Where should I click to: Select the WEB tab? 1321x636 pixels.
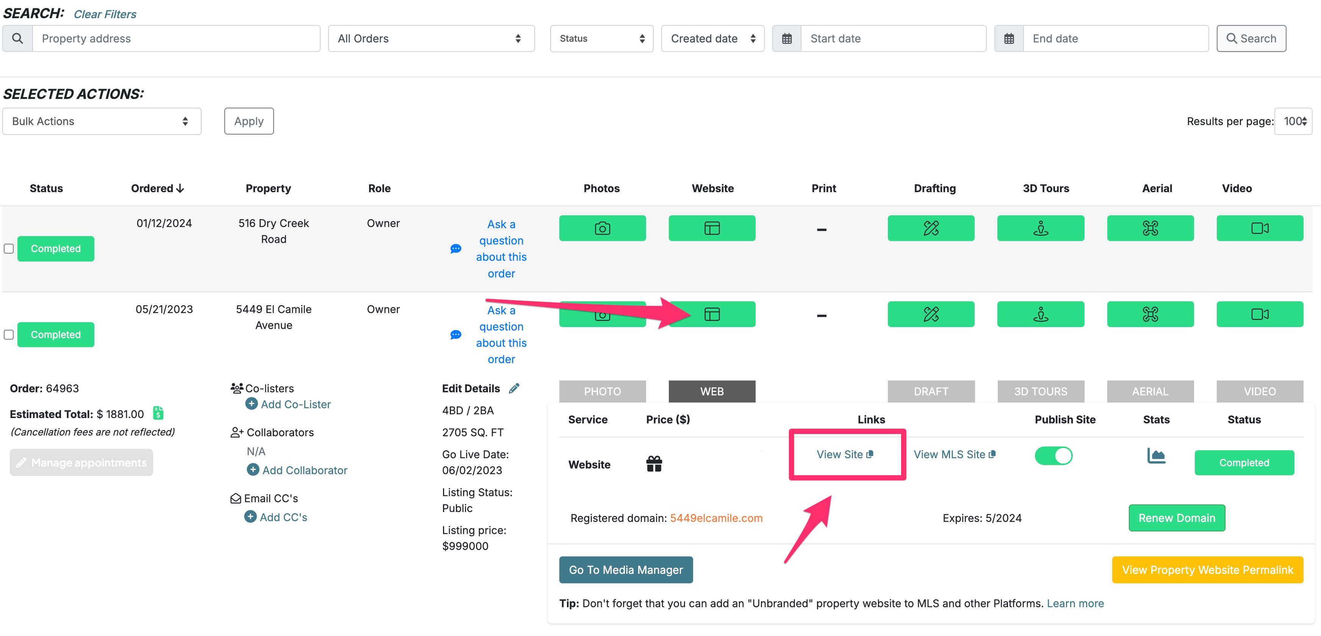coord(712,391)
